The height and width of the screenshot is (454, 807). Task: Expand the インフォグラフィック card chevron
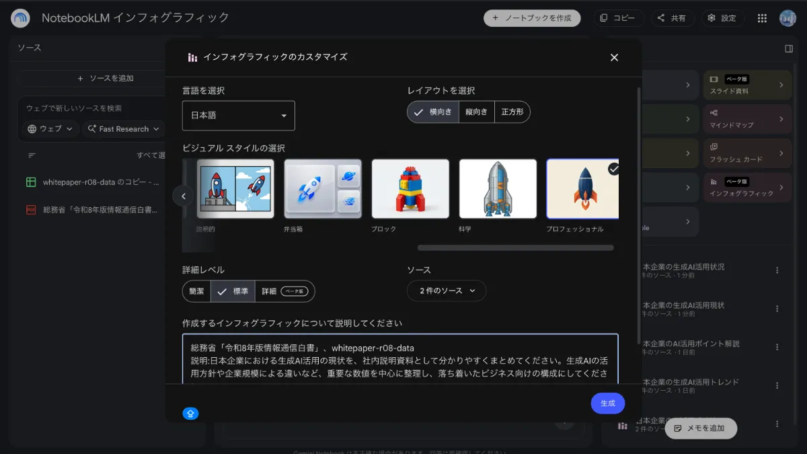[781, 188]
